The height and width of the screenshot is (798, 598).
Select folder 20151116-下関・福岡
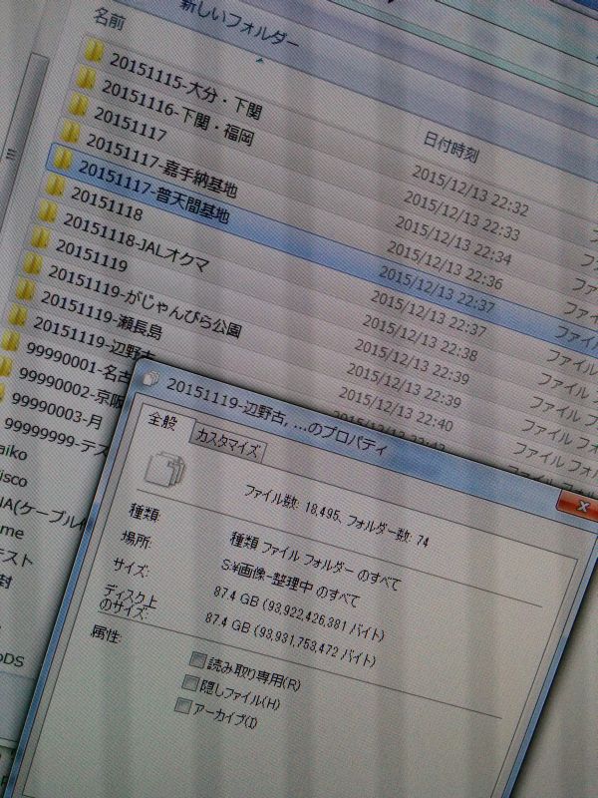point(177,112)
